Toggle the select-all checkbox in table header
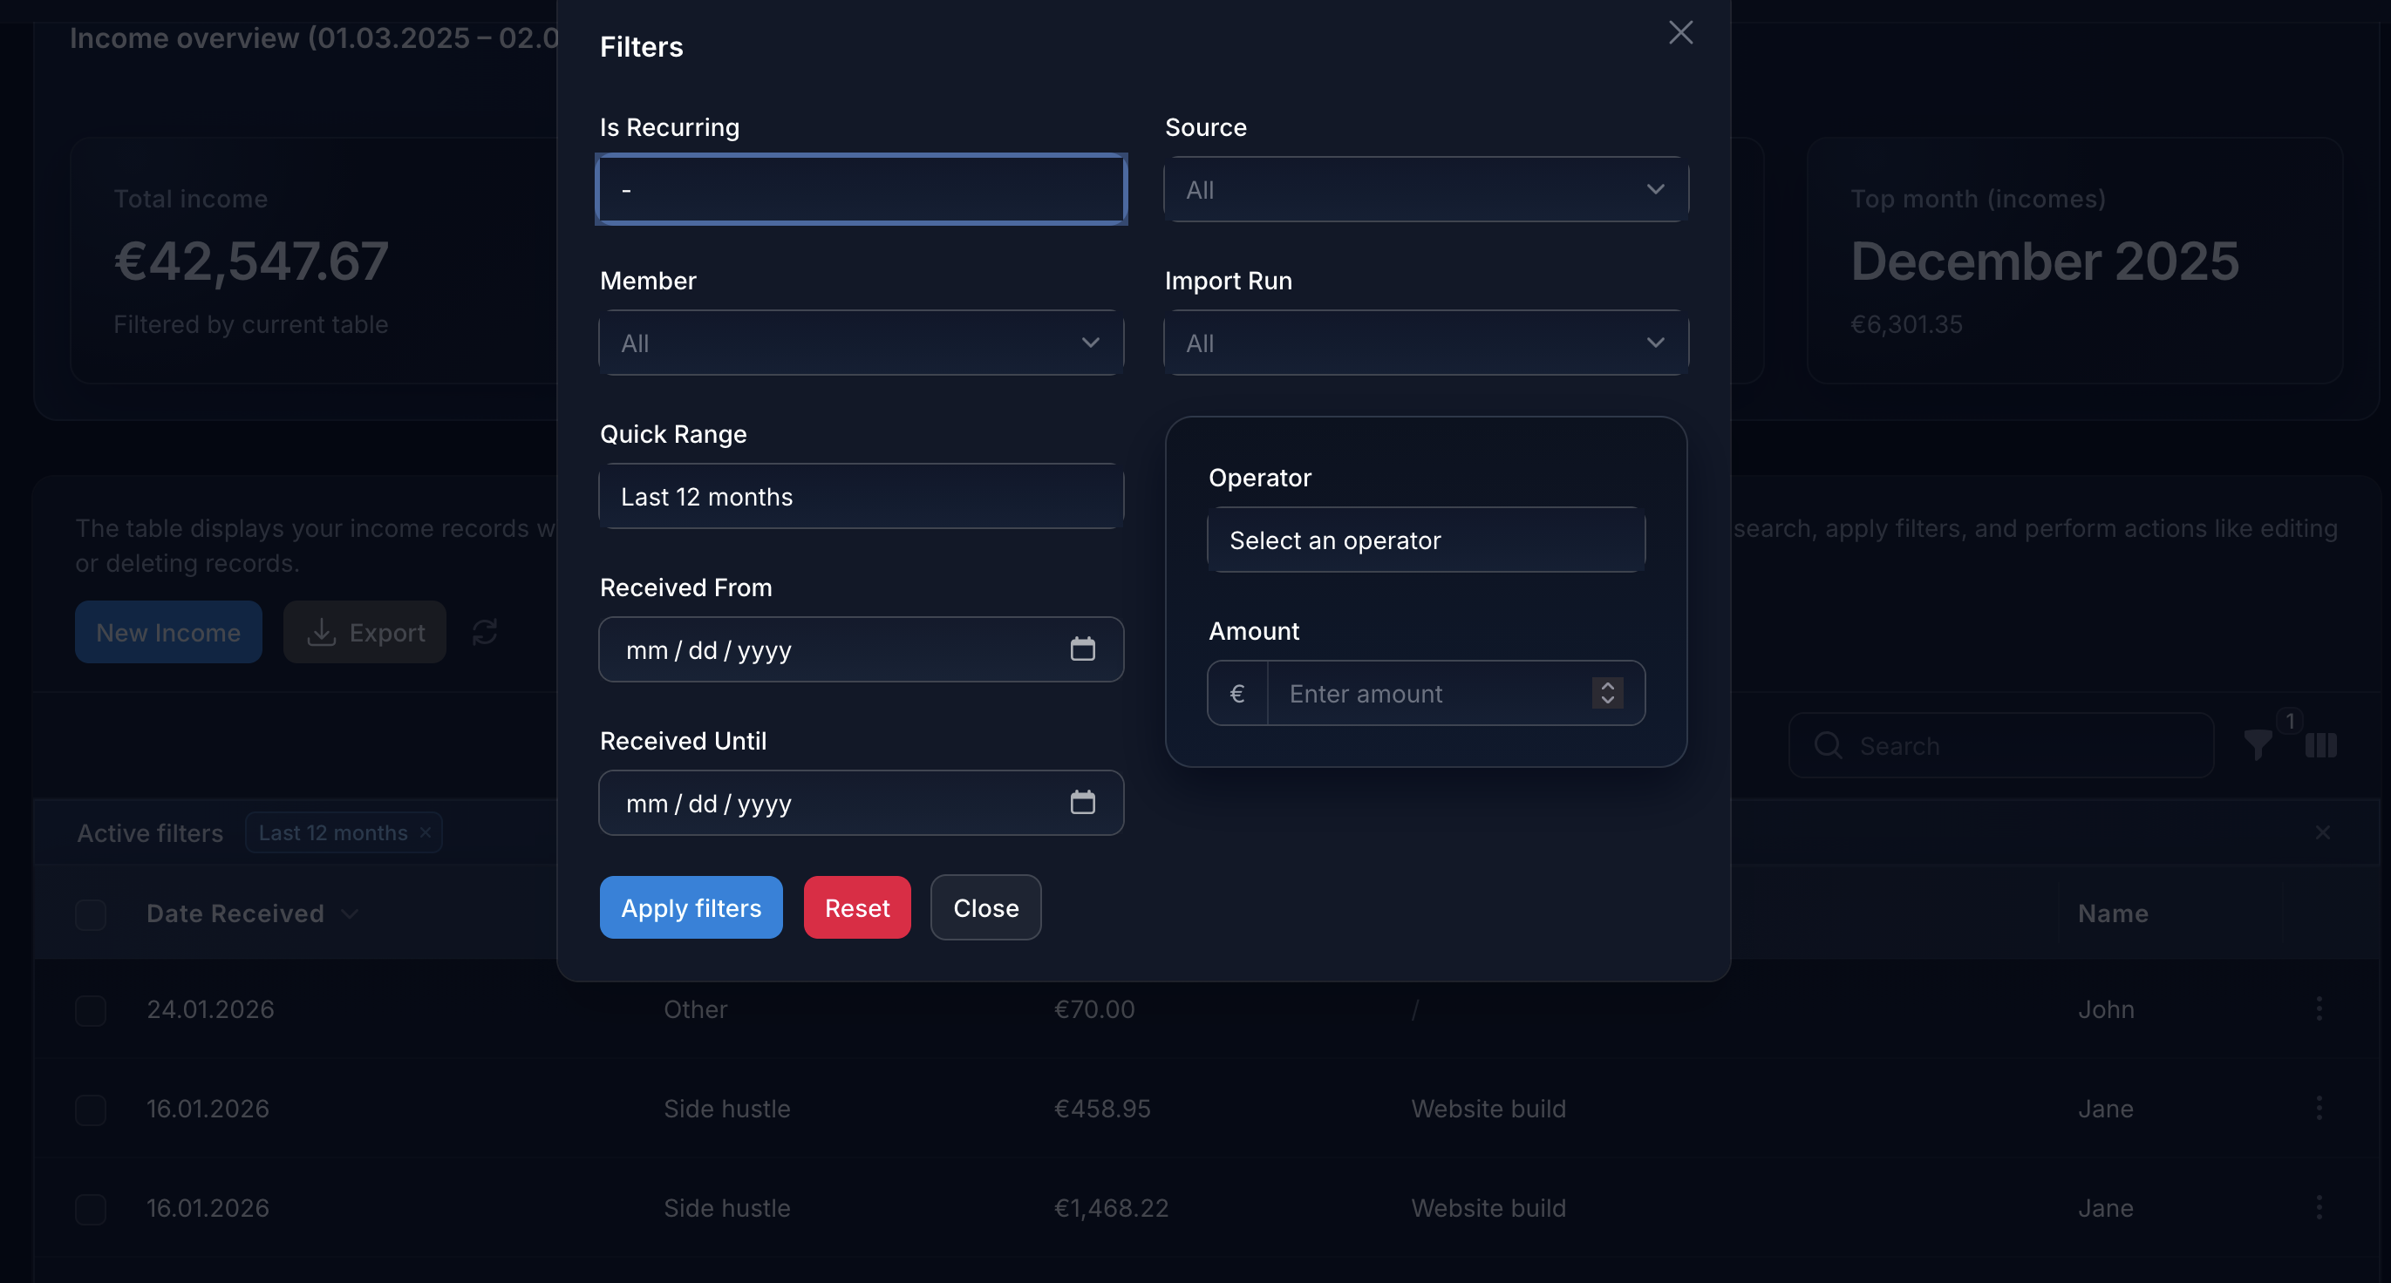This screenshot has height=1283, width=2391. click(90, 914)
